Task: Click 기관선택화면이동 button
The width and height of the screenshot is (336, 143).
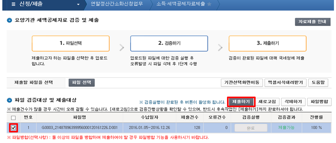Action: [242, 83]
